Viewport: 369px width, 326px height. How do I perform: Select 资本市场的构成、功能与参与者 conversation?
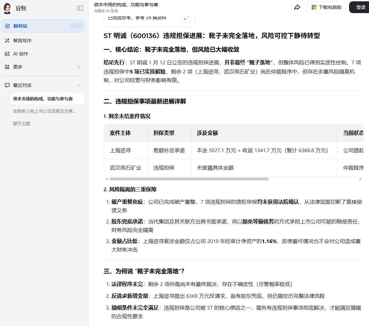tap(47, 99)
